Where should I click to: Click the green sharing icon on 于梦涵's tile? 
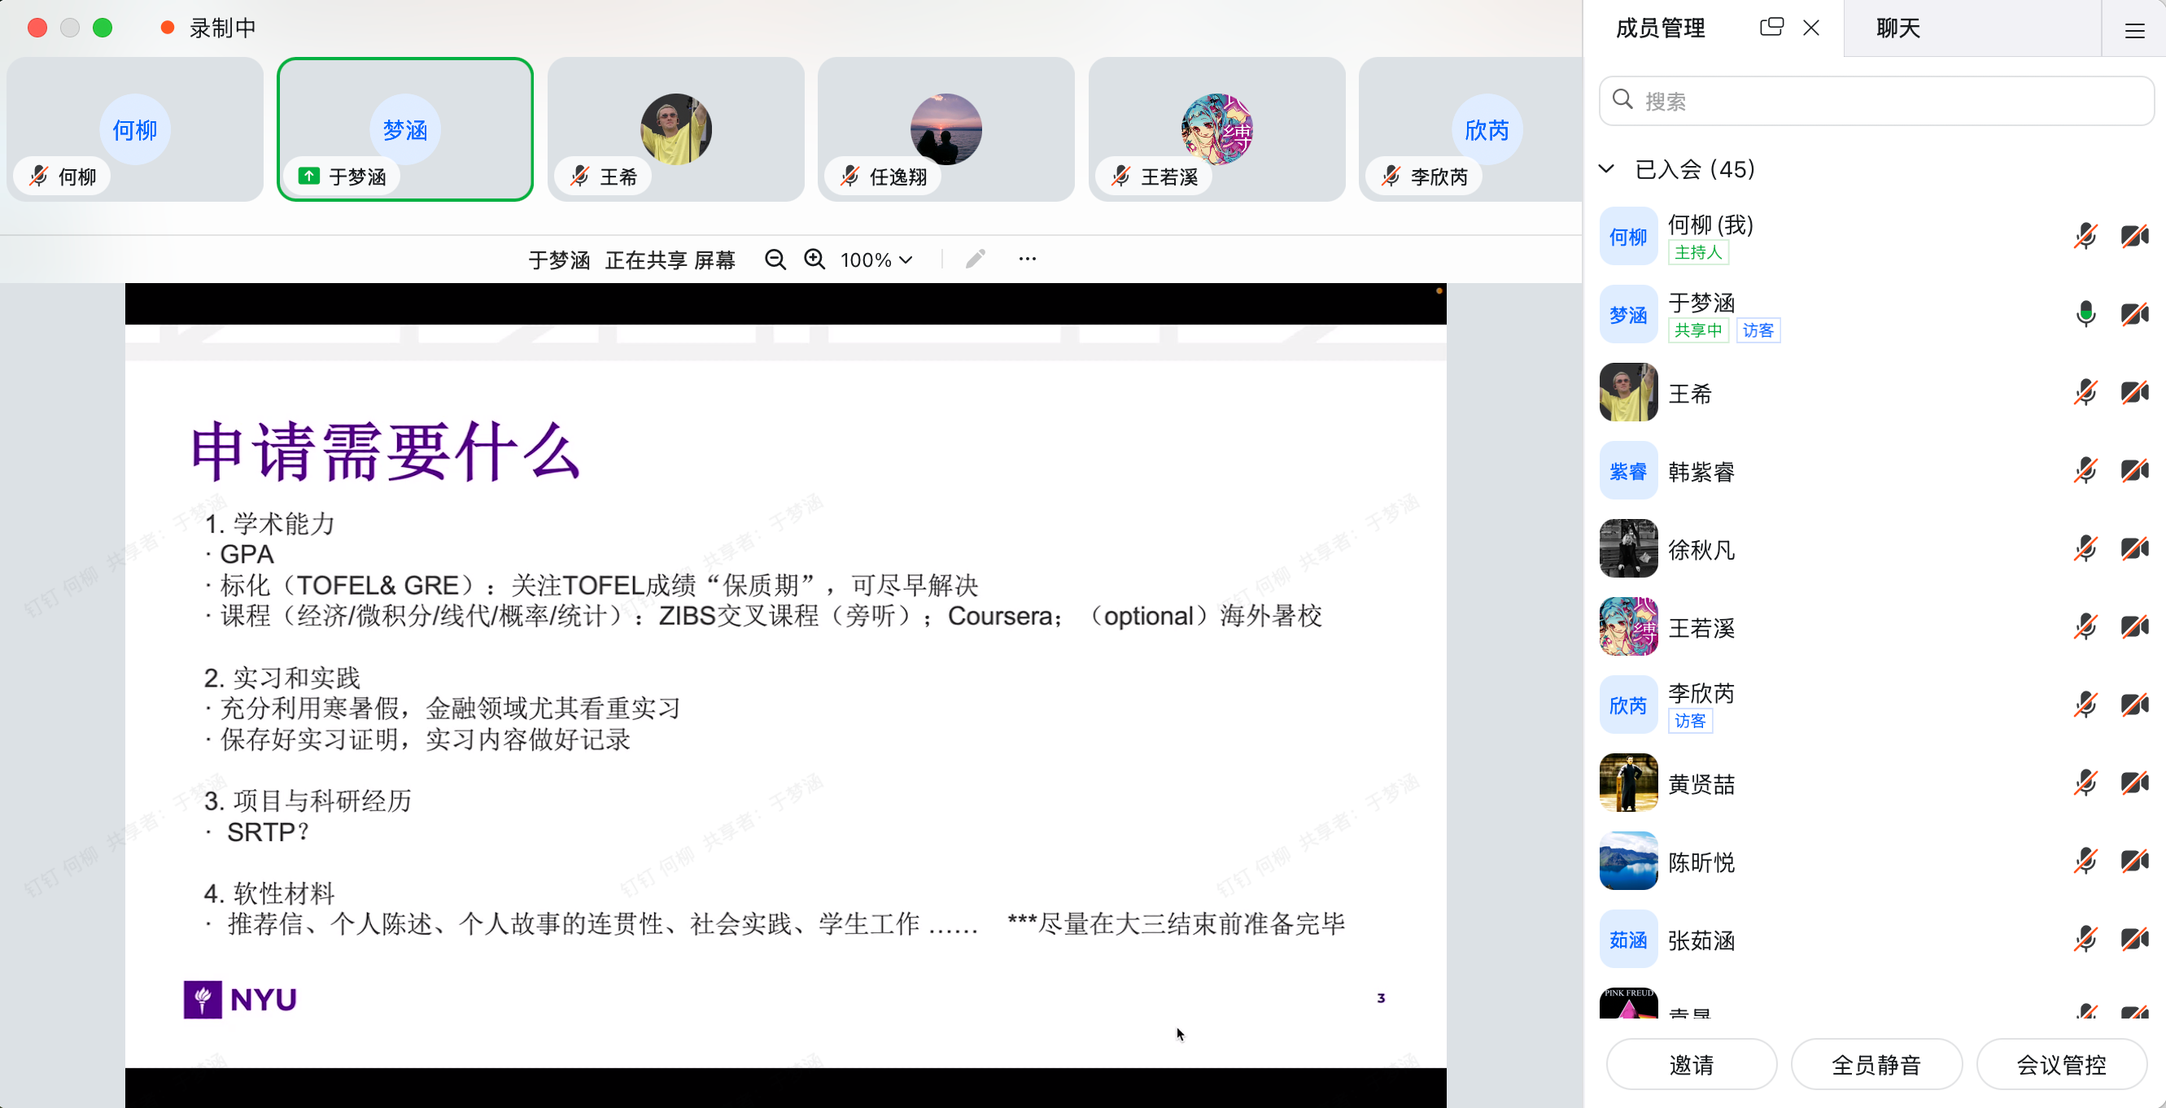coord(308,177)
